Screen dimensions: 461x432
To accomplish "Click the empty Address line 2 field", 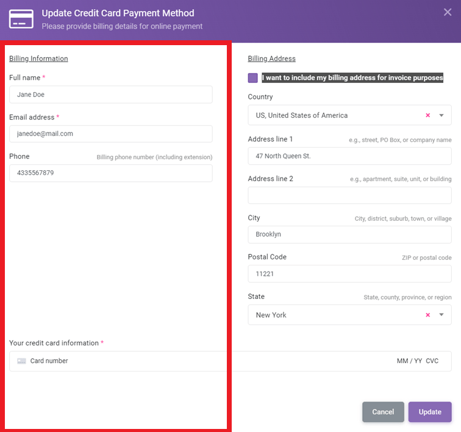I will point(349,195).
